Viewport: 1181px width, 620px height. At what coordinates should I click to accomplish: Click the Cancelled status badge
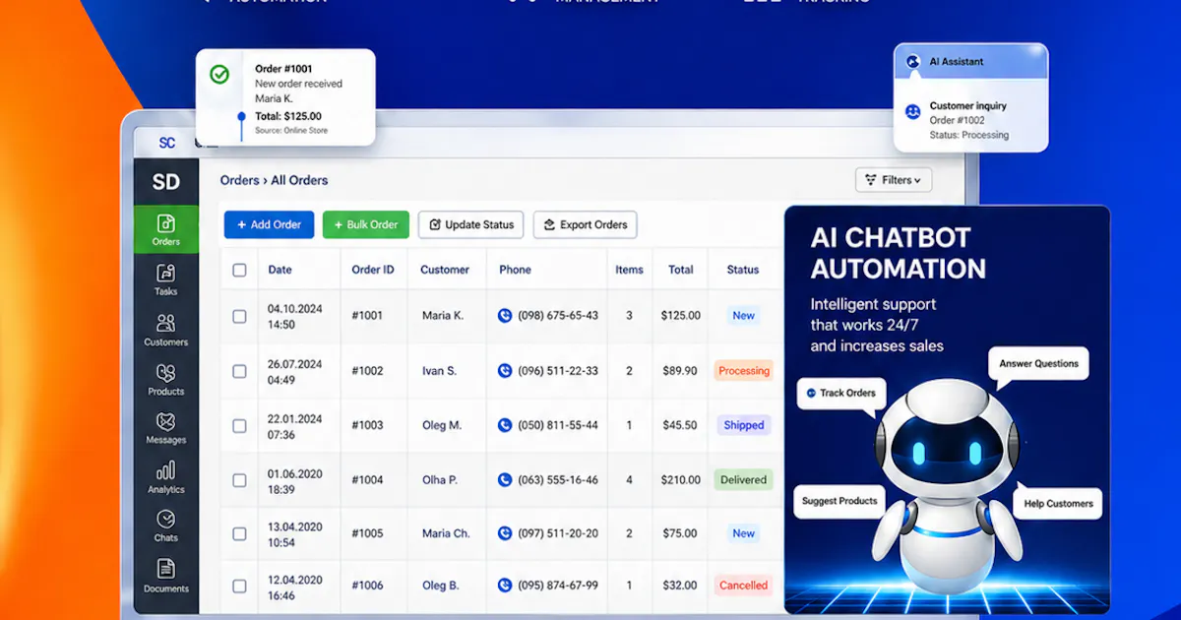pyautogui.click(x=743, y=586)
